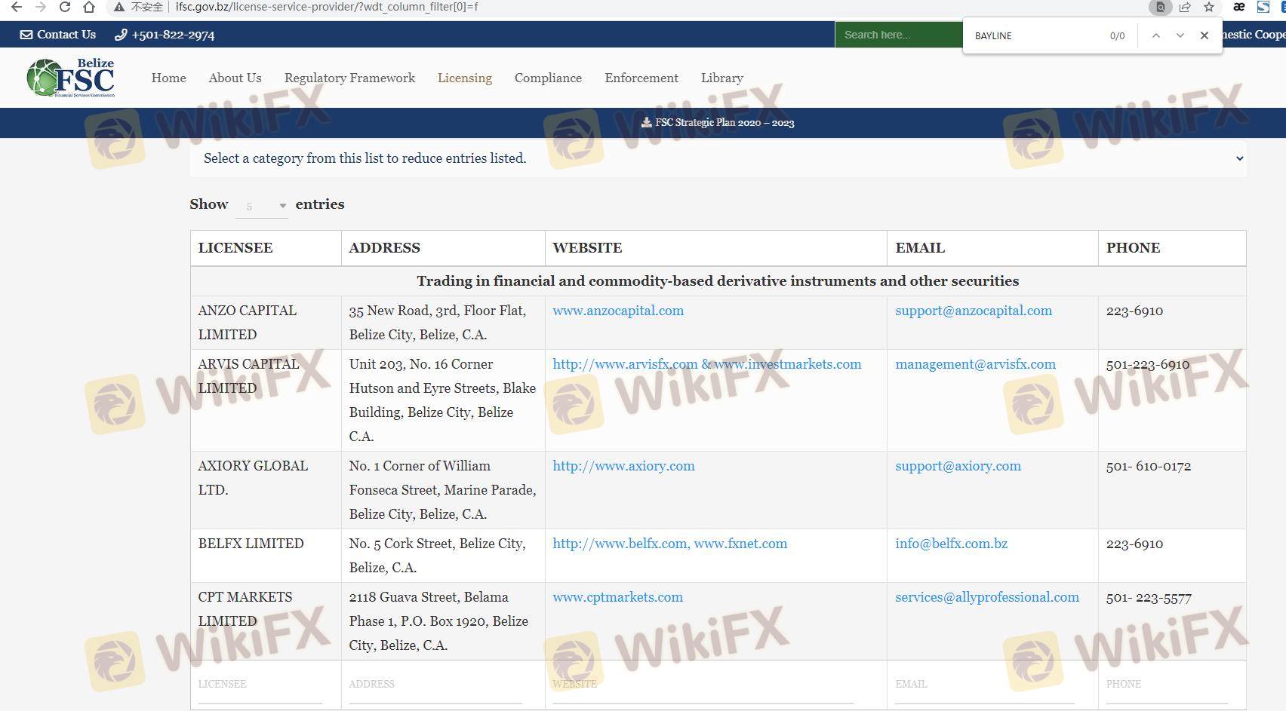
Task: Click the Belize FSC logo
Action: click(x=71, y=78)
